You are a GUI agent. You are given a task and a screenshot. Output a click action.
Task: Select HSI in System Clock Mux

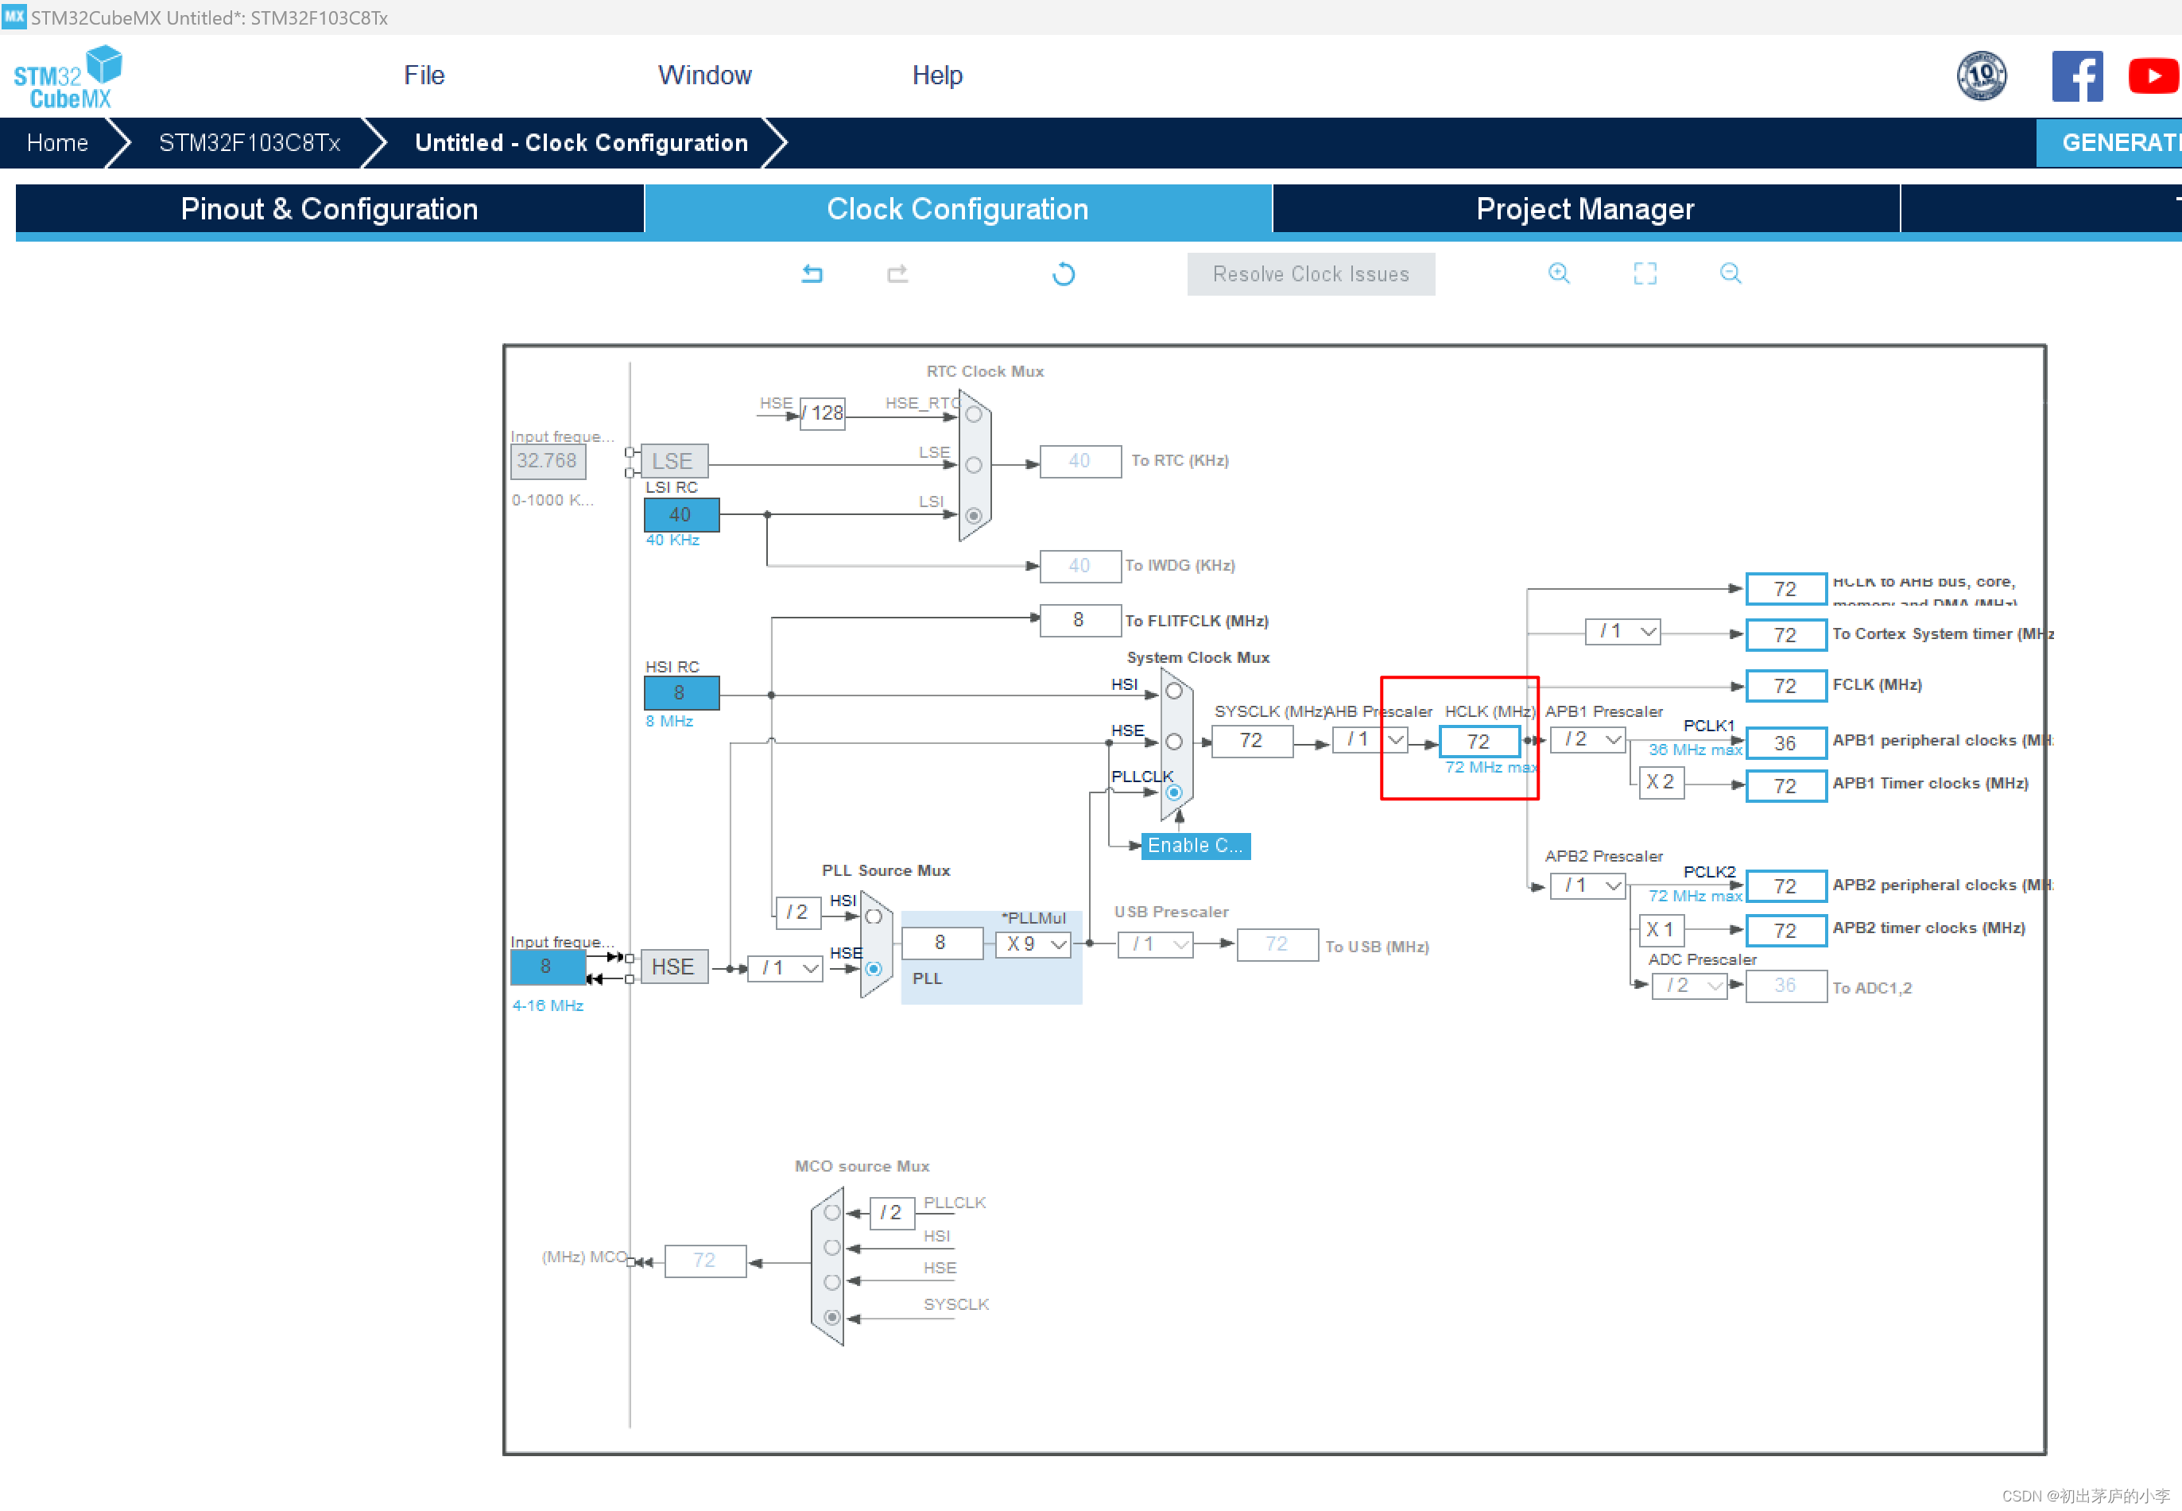1174,692
